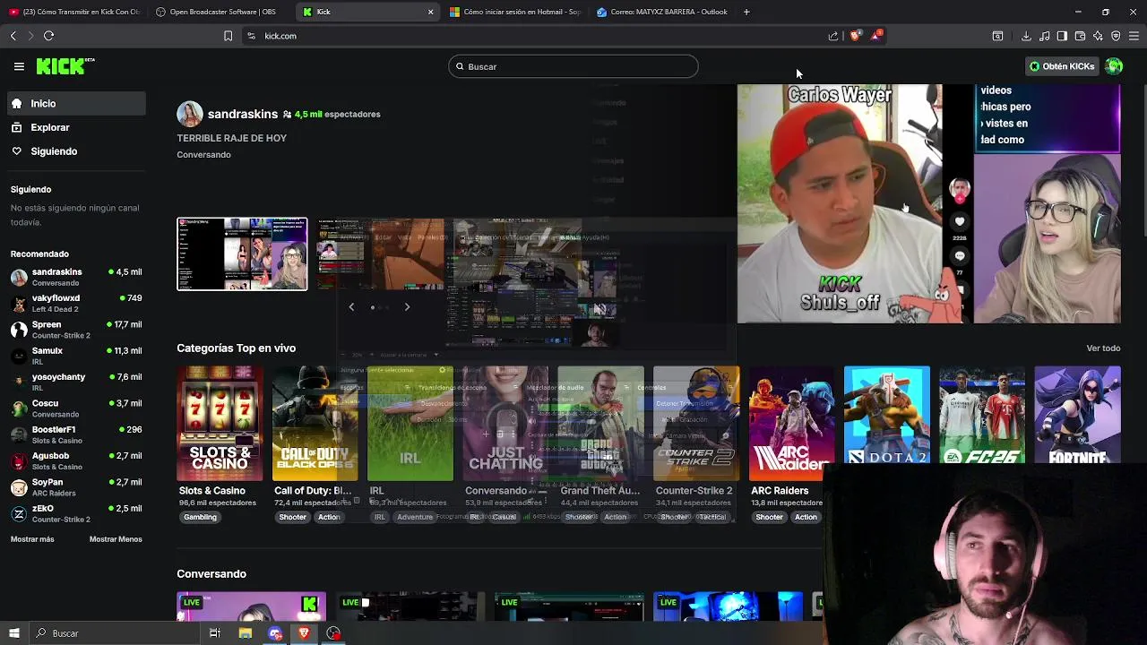Open the Windows Start menu
This screenshot has height=645, width=1147.
13,633
